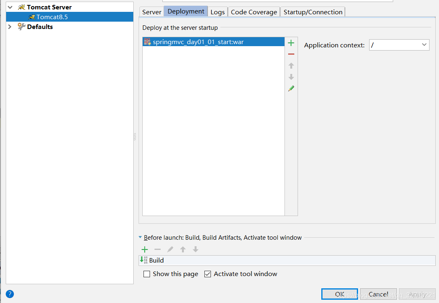Screen dimensions: 439x303
Task: Edit deployment artifact pencil icon
Action: (x=291, y=89)
